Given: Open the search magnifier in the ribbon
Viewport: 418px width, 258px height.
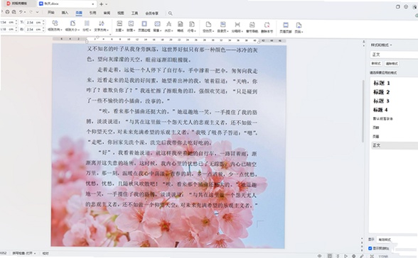Looking at the screenshot, I should 170,13.
